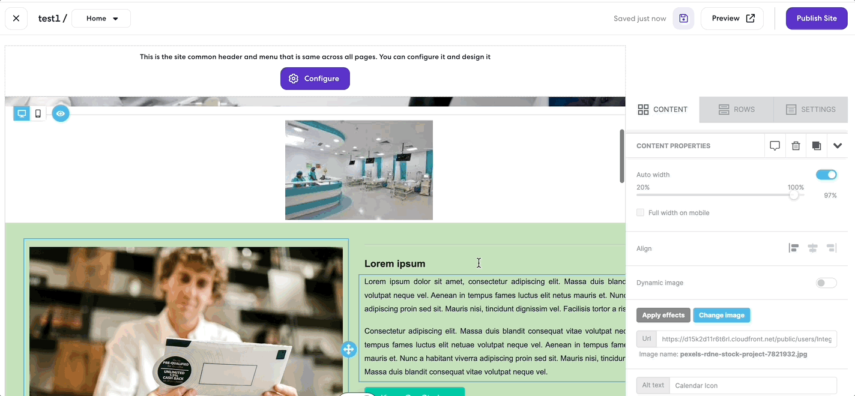Image resolution: width=855 pixels, height=396 pixels.
Task: Align image to the right
Action: pyautogui.click(x=832, y=248)
